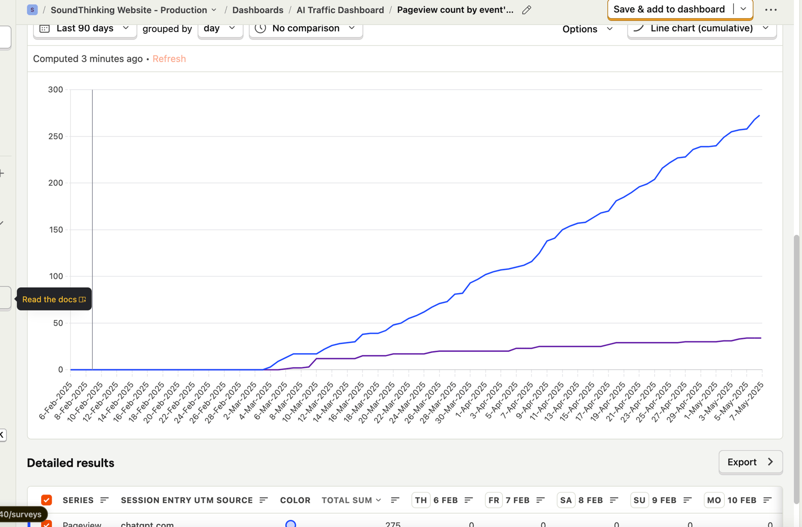Click the Refresh link
Viewport: 802px width, 527px height.
(x=169, y=59)
